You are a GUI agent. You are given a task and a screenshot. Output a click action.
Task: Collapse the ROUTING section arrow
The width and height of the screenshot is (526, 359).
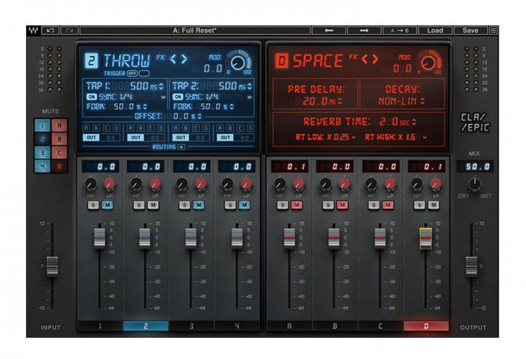coord(181,147)
